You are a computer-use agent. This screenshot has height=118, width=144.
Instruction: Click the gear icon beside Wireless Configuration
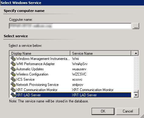point(13,74)
